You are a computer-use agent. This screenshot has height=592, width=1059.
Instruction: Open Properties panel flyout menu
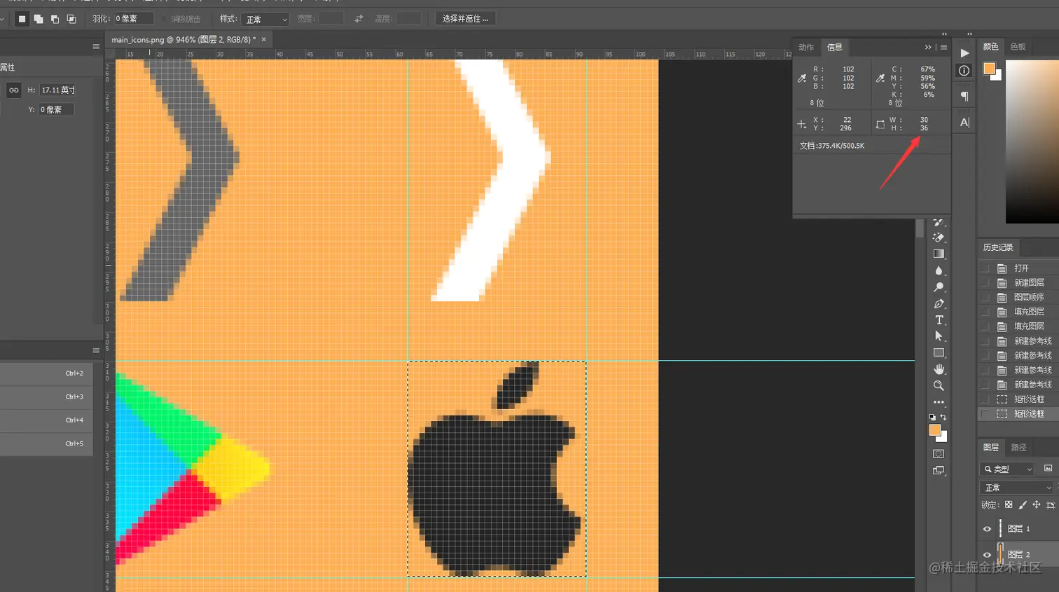coord(96,46)
